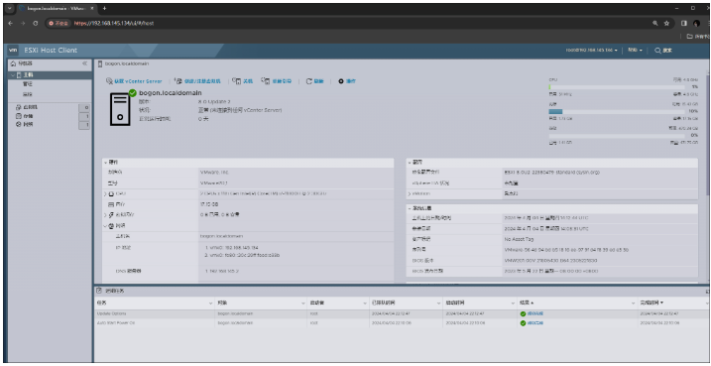Click the Storage count badge 1
Screen dimensions: 711x366
[x=85, y=116]
